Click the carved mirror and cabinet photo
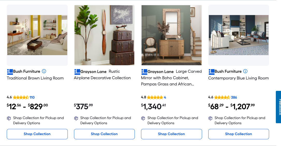 point(171,35)
